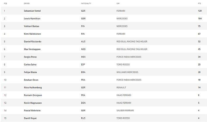
Task: Select Esteban Ocon in the standings
Action: coord(31,80)
